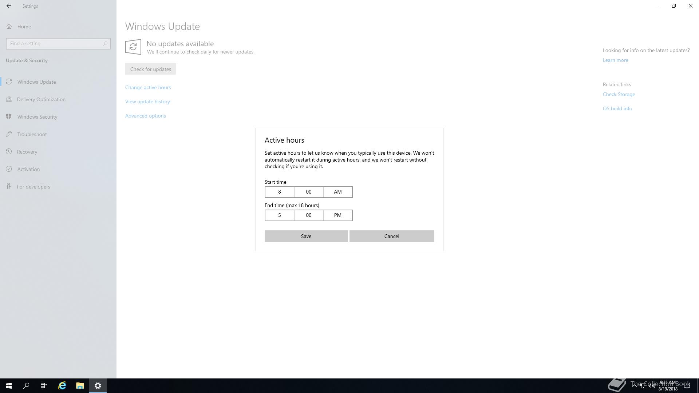Open Check Storage link
Image resolution: width=699 pixels, height=393 pixels.
coord(619,94)
